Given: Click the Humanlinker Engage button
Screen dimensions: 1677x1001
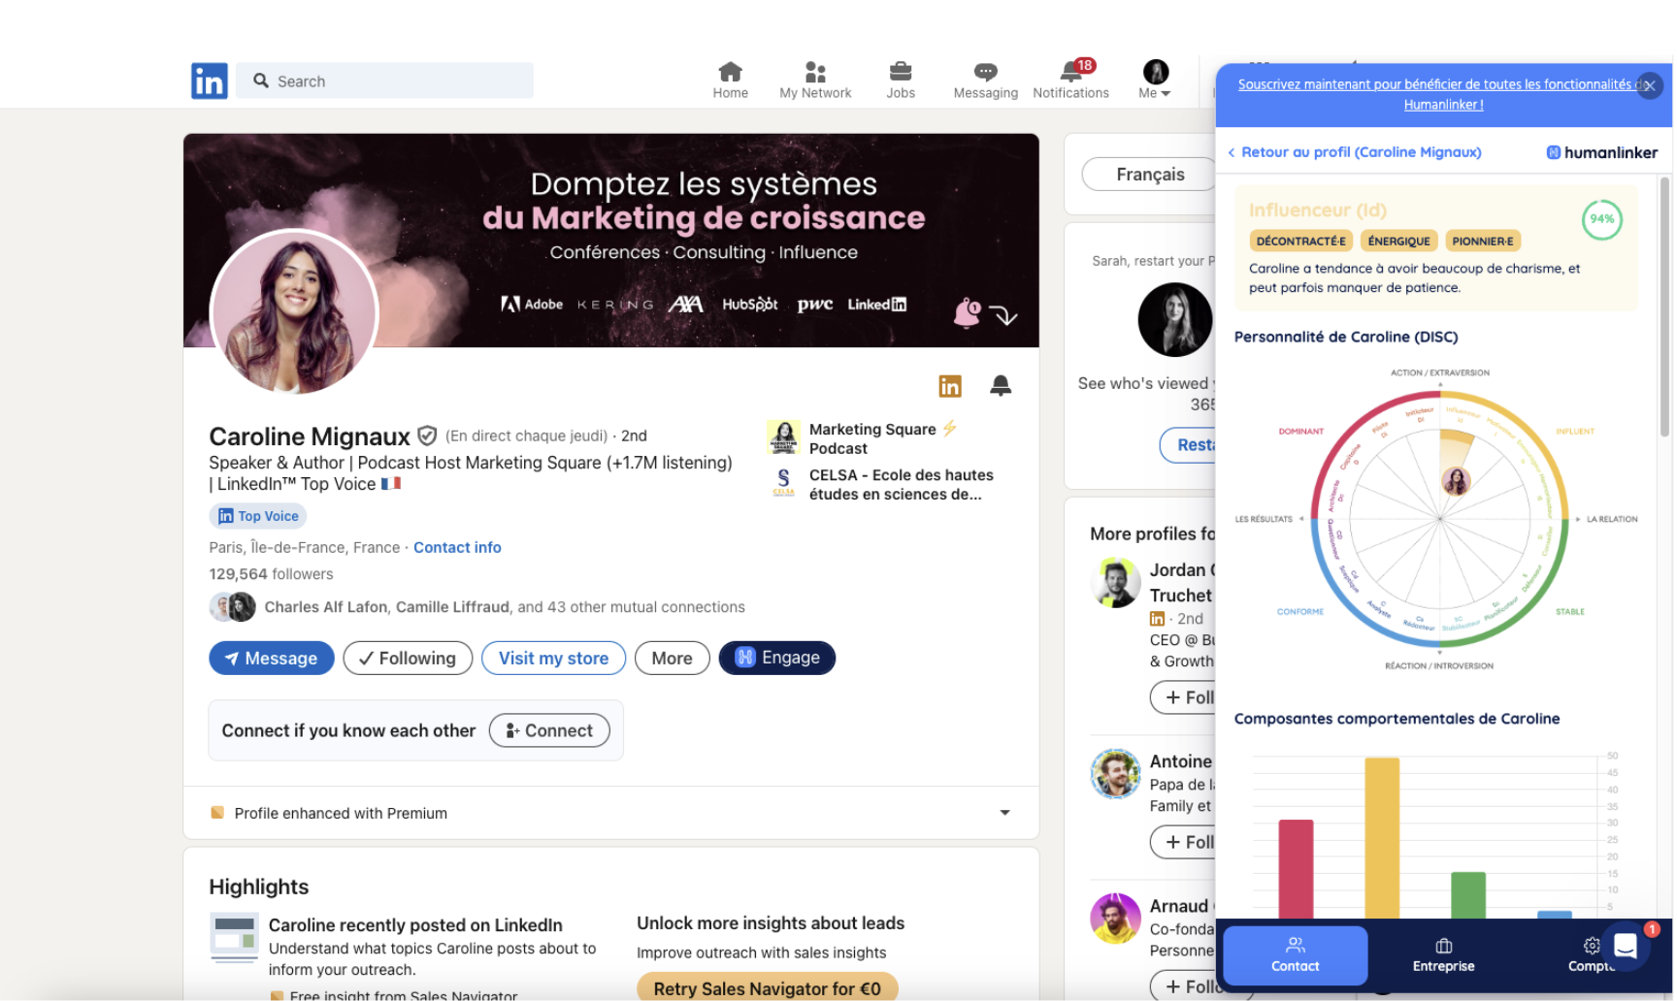Looking at the screenshot, I should tap(776, 658).
